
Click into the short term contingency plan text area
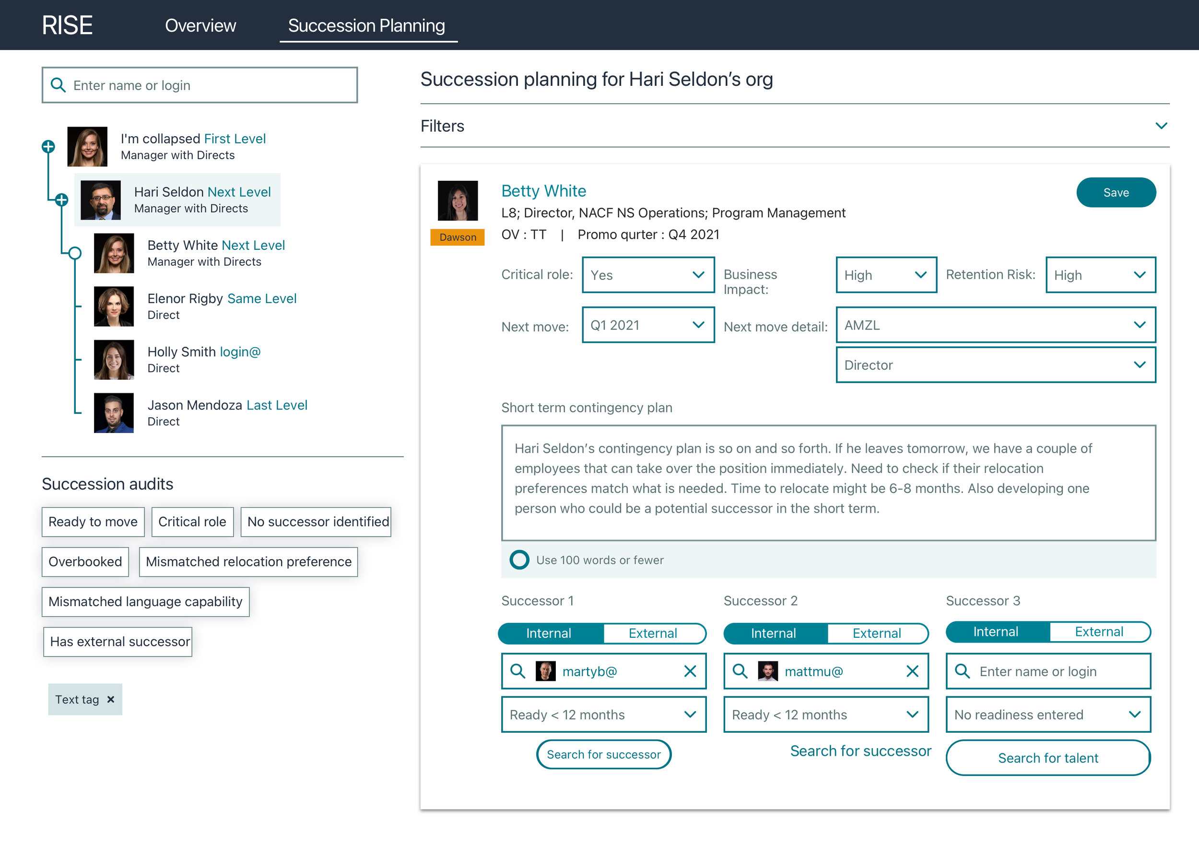pos(827,482)
